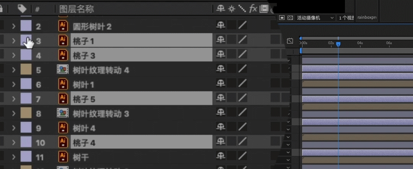The image size is (413, 169).
Task: Expand the 桃子 5 layer properties
Action: click(14, 99)
